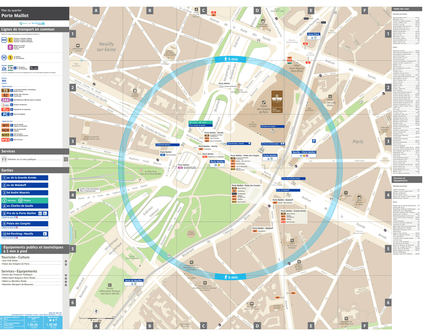Click the public toilets icon under Services
This screenshot has width=424, height=336.
point(4,159)
